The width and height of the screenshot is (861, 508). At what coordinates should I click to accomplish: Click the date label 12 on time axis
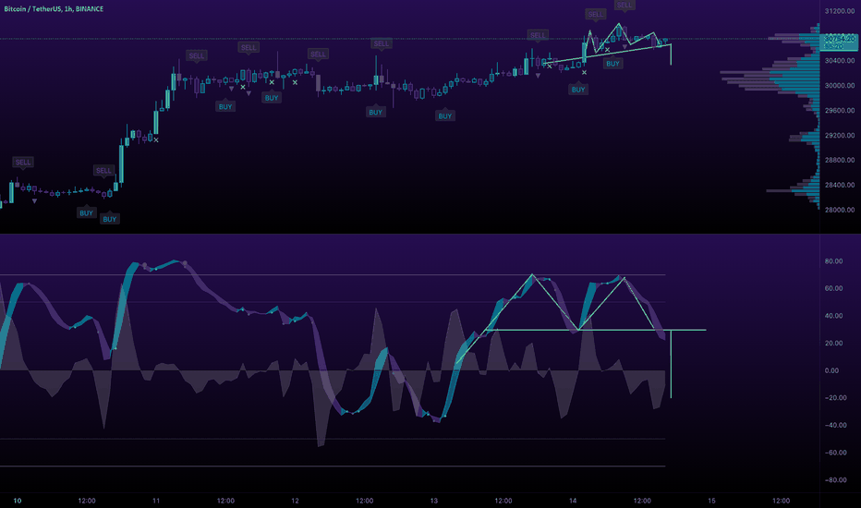(296, 501)
